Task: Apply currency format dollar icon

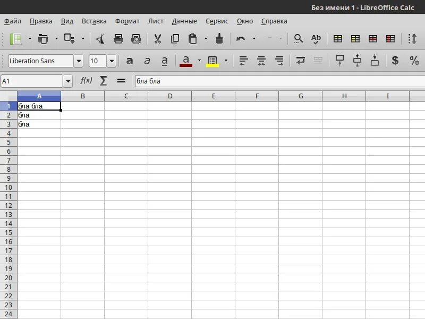Action: (395, 61)
